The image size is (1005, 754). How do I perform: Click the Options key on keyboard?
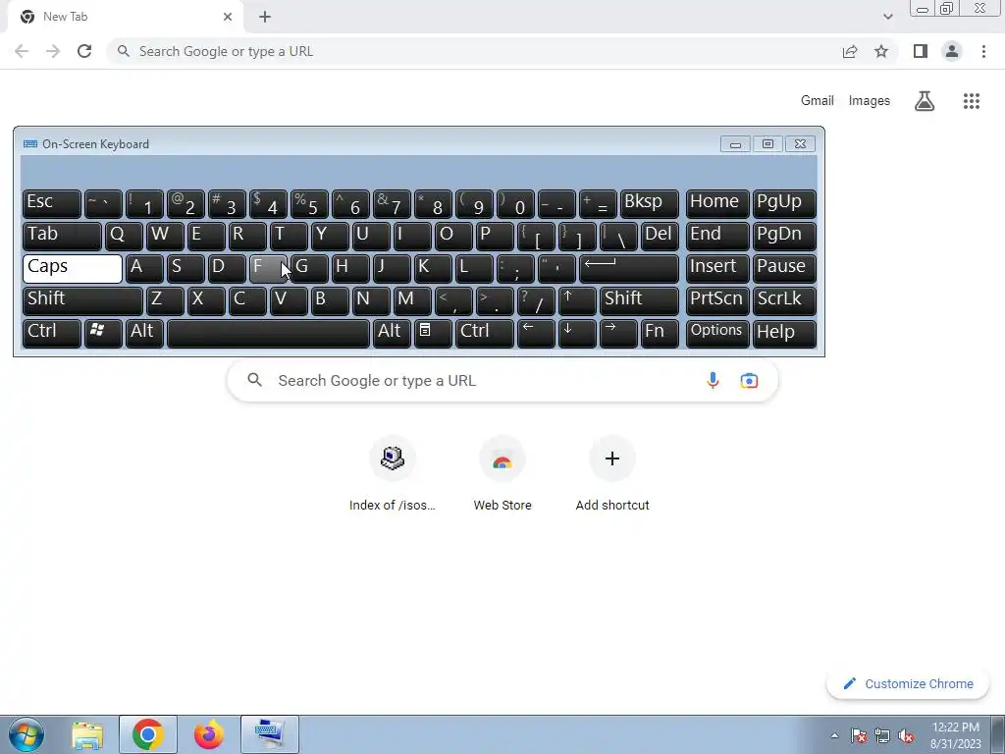(717, 332)
